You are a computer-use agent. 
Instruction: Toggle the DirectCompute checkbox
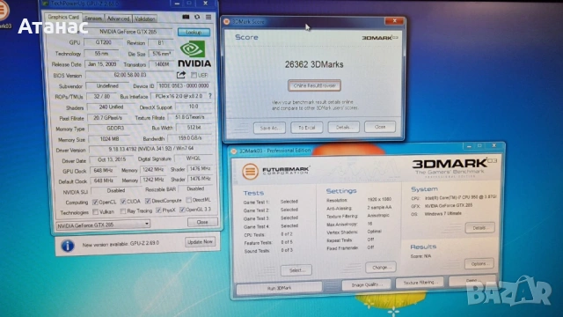click(148, 201)
